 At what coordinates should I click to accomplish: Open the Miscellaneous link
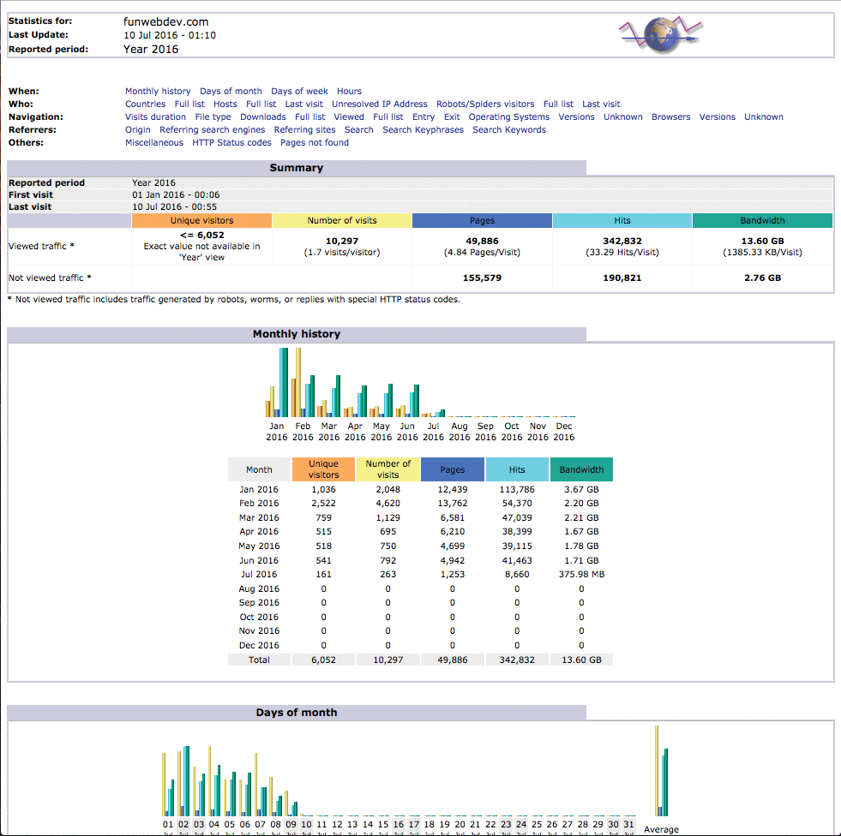click(x=154, y=143)
